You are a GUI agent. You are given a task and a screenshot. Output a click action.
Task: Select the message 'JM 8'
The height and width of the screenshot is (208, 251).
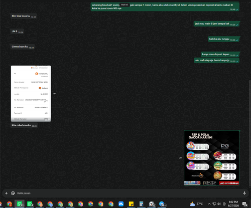coord(17,32)
